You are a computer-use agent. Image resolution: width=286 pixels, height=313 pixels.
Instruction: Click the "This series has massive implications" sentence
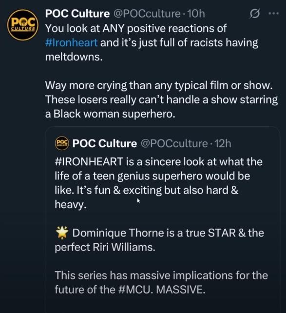click(161, 282)
